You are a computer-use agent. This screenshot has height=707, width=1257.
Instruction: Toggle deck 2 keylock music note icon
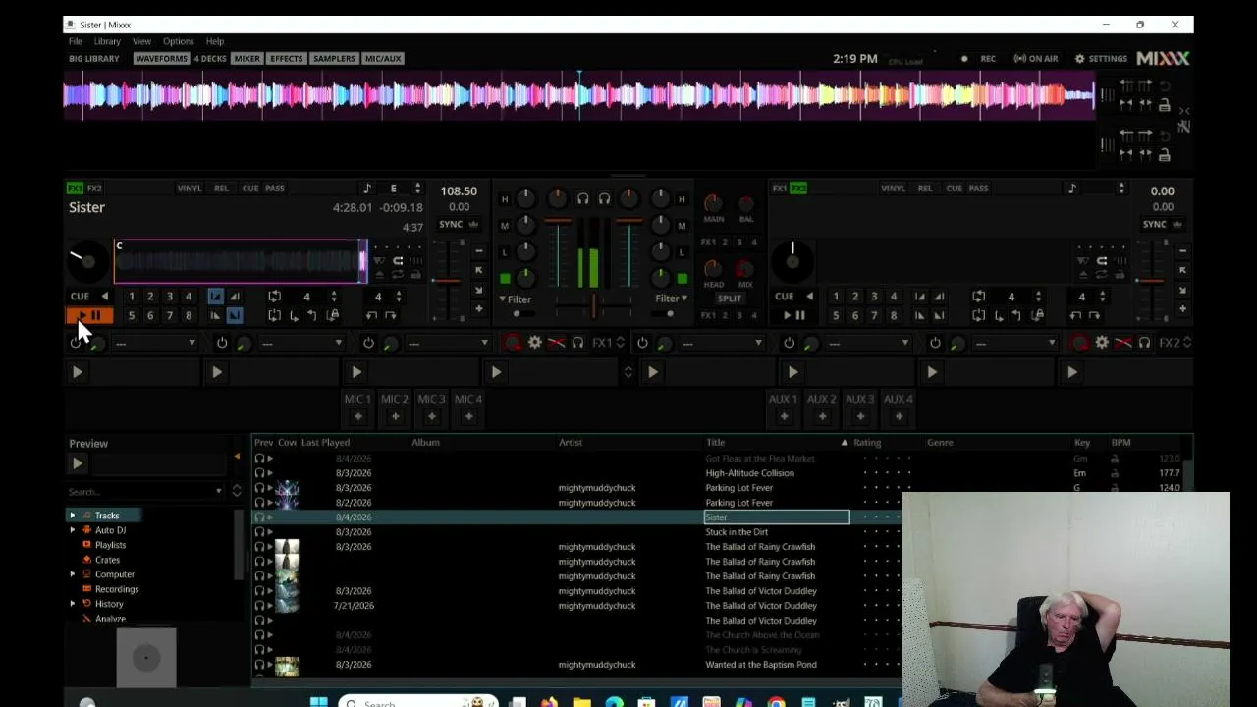pos(1072,189)
